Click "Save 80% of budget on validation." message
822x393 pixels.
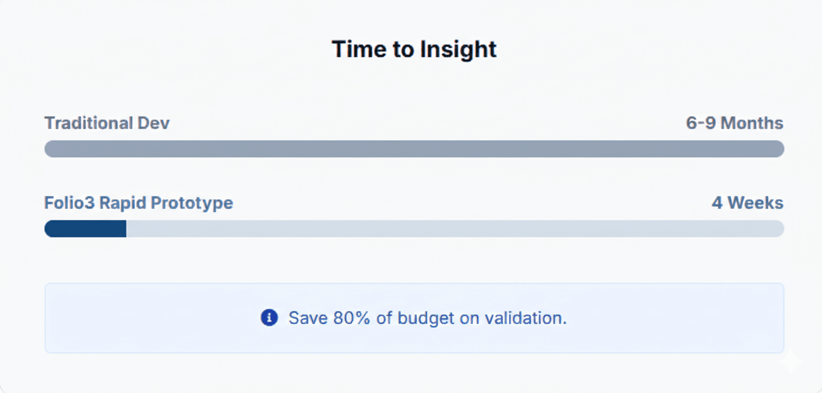pyautogui.click(x=427, y=318)
